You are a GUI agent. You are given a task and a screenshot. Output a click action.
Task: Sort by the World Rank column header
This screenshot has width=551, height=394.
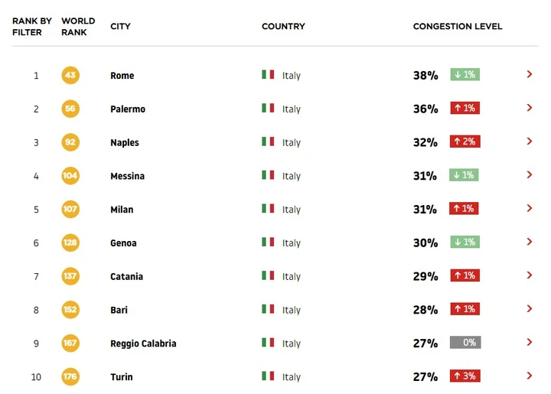point(78,26)
